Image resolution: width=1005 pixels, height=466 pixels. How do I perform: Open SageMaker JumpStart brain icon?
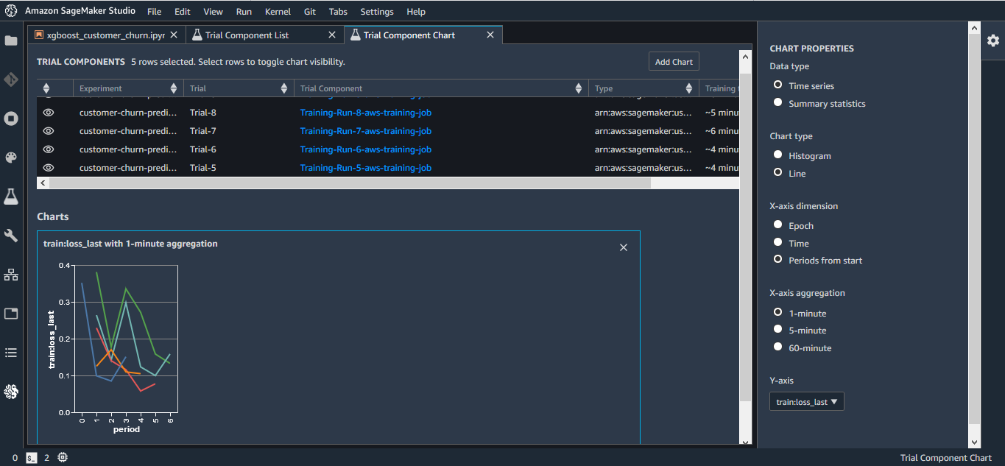(11, 392)
